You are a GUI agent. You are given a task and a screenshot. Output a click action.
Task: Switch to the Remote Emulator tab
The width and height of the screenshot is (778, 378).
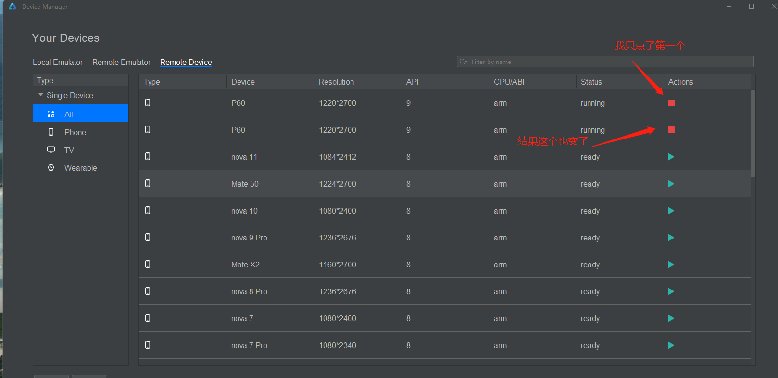[121, 62]
